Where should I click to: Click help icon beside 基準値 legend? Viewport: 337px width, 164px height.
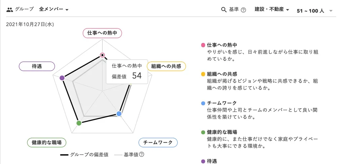point(142,155)
